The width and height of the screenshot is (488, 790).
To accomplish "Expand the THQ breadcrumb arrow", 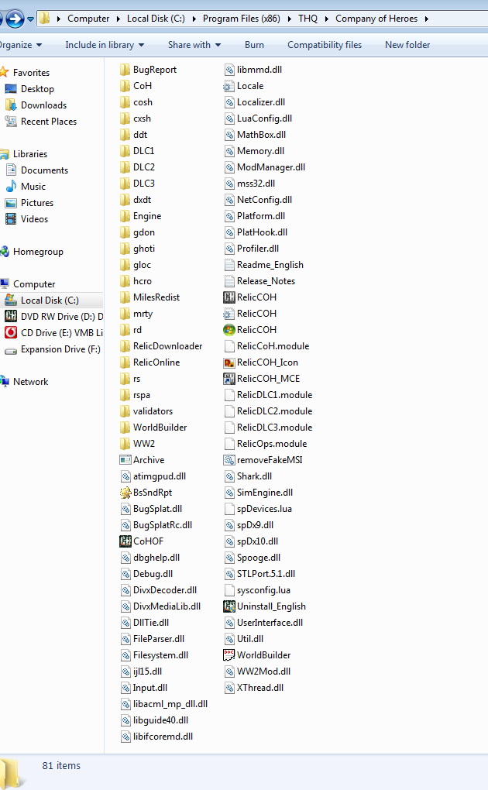I will 326,19.
